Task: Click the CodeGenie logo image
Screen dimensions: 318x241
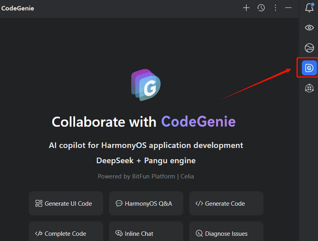Action: pos(146,85)
